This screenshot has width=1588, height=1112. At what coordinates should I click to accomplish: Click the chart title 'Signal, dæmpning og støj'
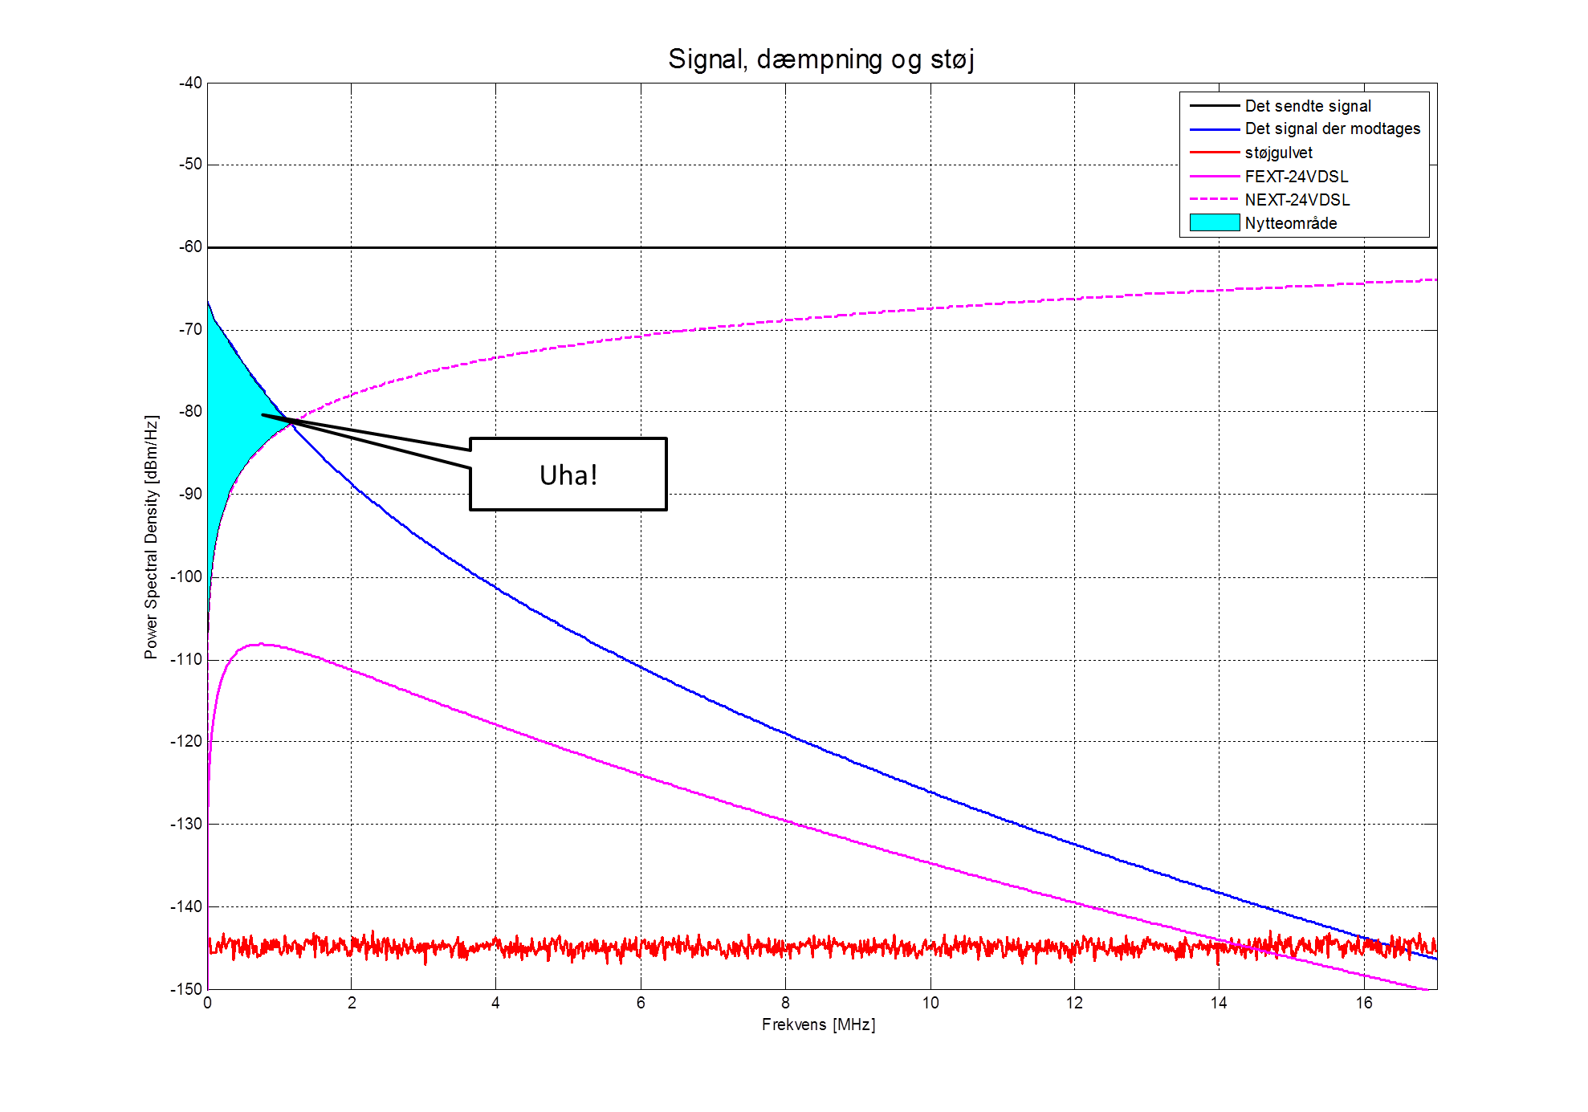[x=820, y=59]
